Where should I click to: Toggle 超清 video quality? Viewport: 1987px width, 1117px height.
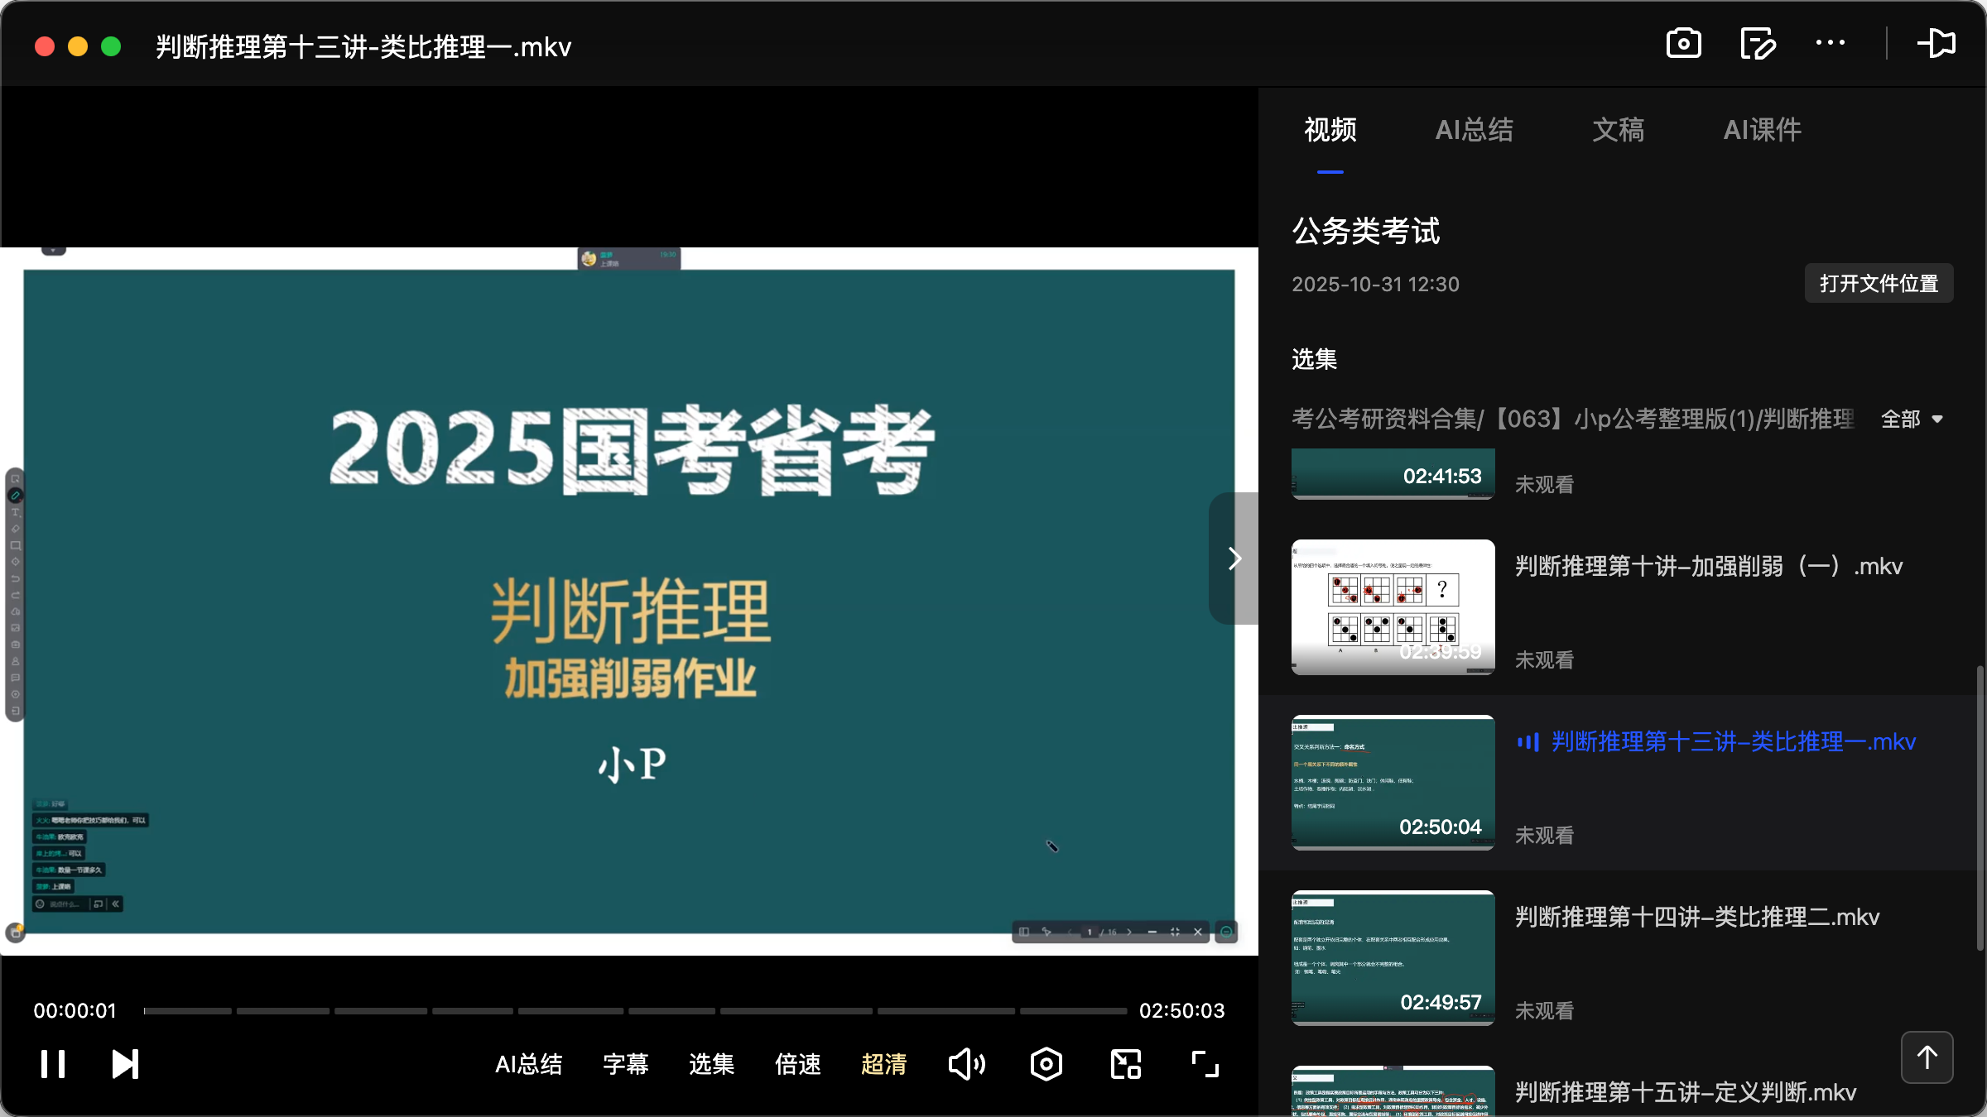click(x=884, y=1065)
